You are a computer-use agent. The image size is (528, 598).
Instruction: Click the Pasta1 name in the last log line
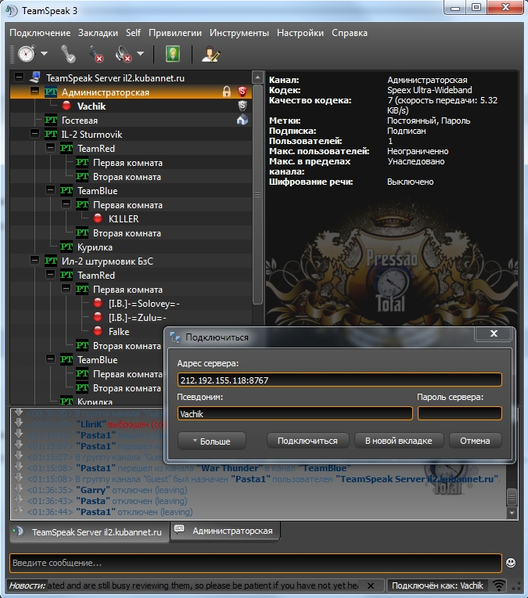(x=95, y=512)
